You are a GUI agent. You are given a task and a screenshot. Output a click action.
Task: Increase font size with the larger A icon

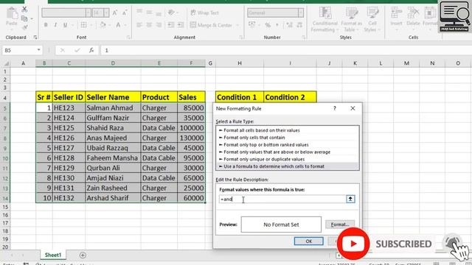click(x=115, y=13)
